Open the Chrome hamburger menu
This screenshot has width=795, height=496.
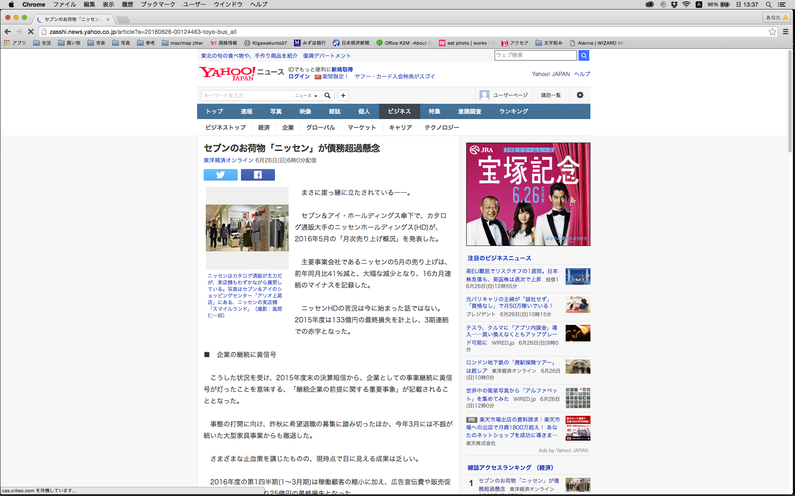pyautogui.click(x=785, y=32)
